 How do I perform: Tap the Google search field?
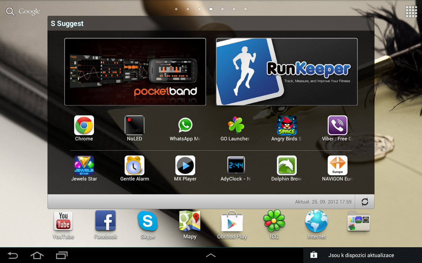22,11
